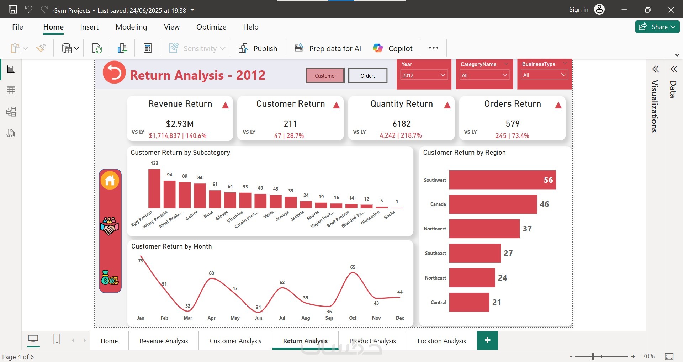Expand the Visualizations pane
The image size is (683, 362).
pos(656,69)
